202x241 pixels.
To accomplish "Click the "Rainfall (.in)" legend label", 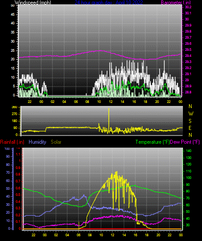I will [12, 142].
